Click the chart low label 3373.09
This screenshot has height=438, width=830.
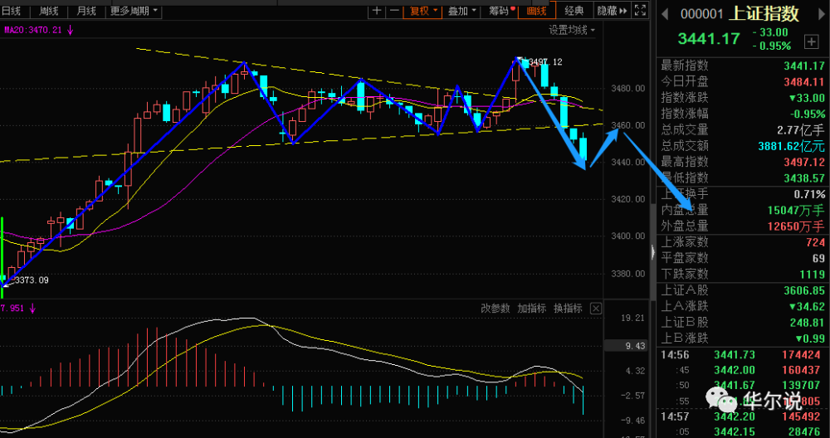[x=32, y=280]
